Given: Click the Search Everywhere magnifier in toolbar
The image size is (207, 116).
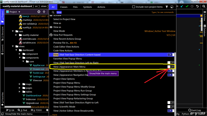Looking at the screenshot, I should tap(204, 6).
